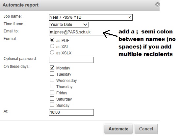Click the Optional password field
This screenshot has height=136, width=180.
(x=71, y=60)
